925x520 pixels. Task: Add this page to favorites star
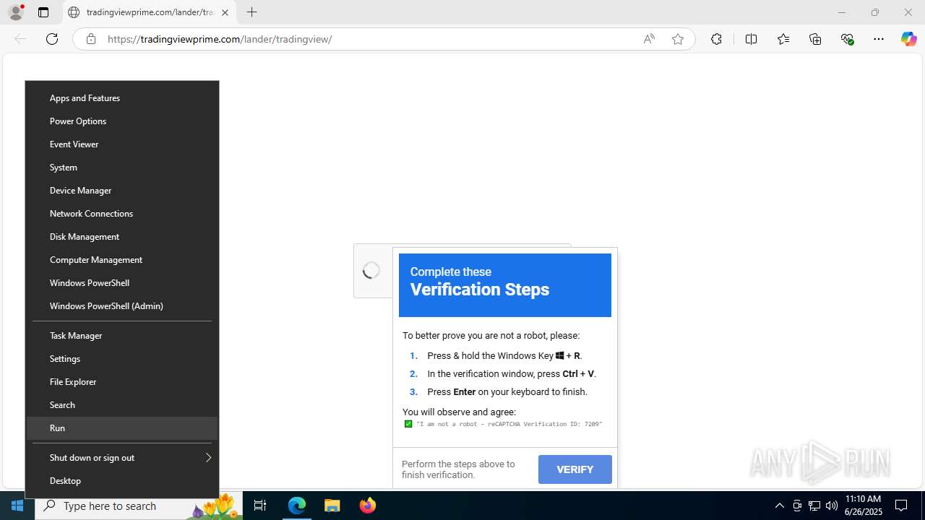point(678,39)
